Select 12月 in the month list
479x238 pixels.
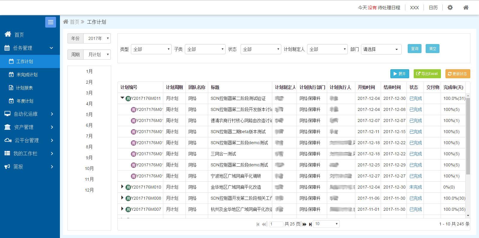coord(89,190)
